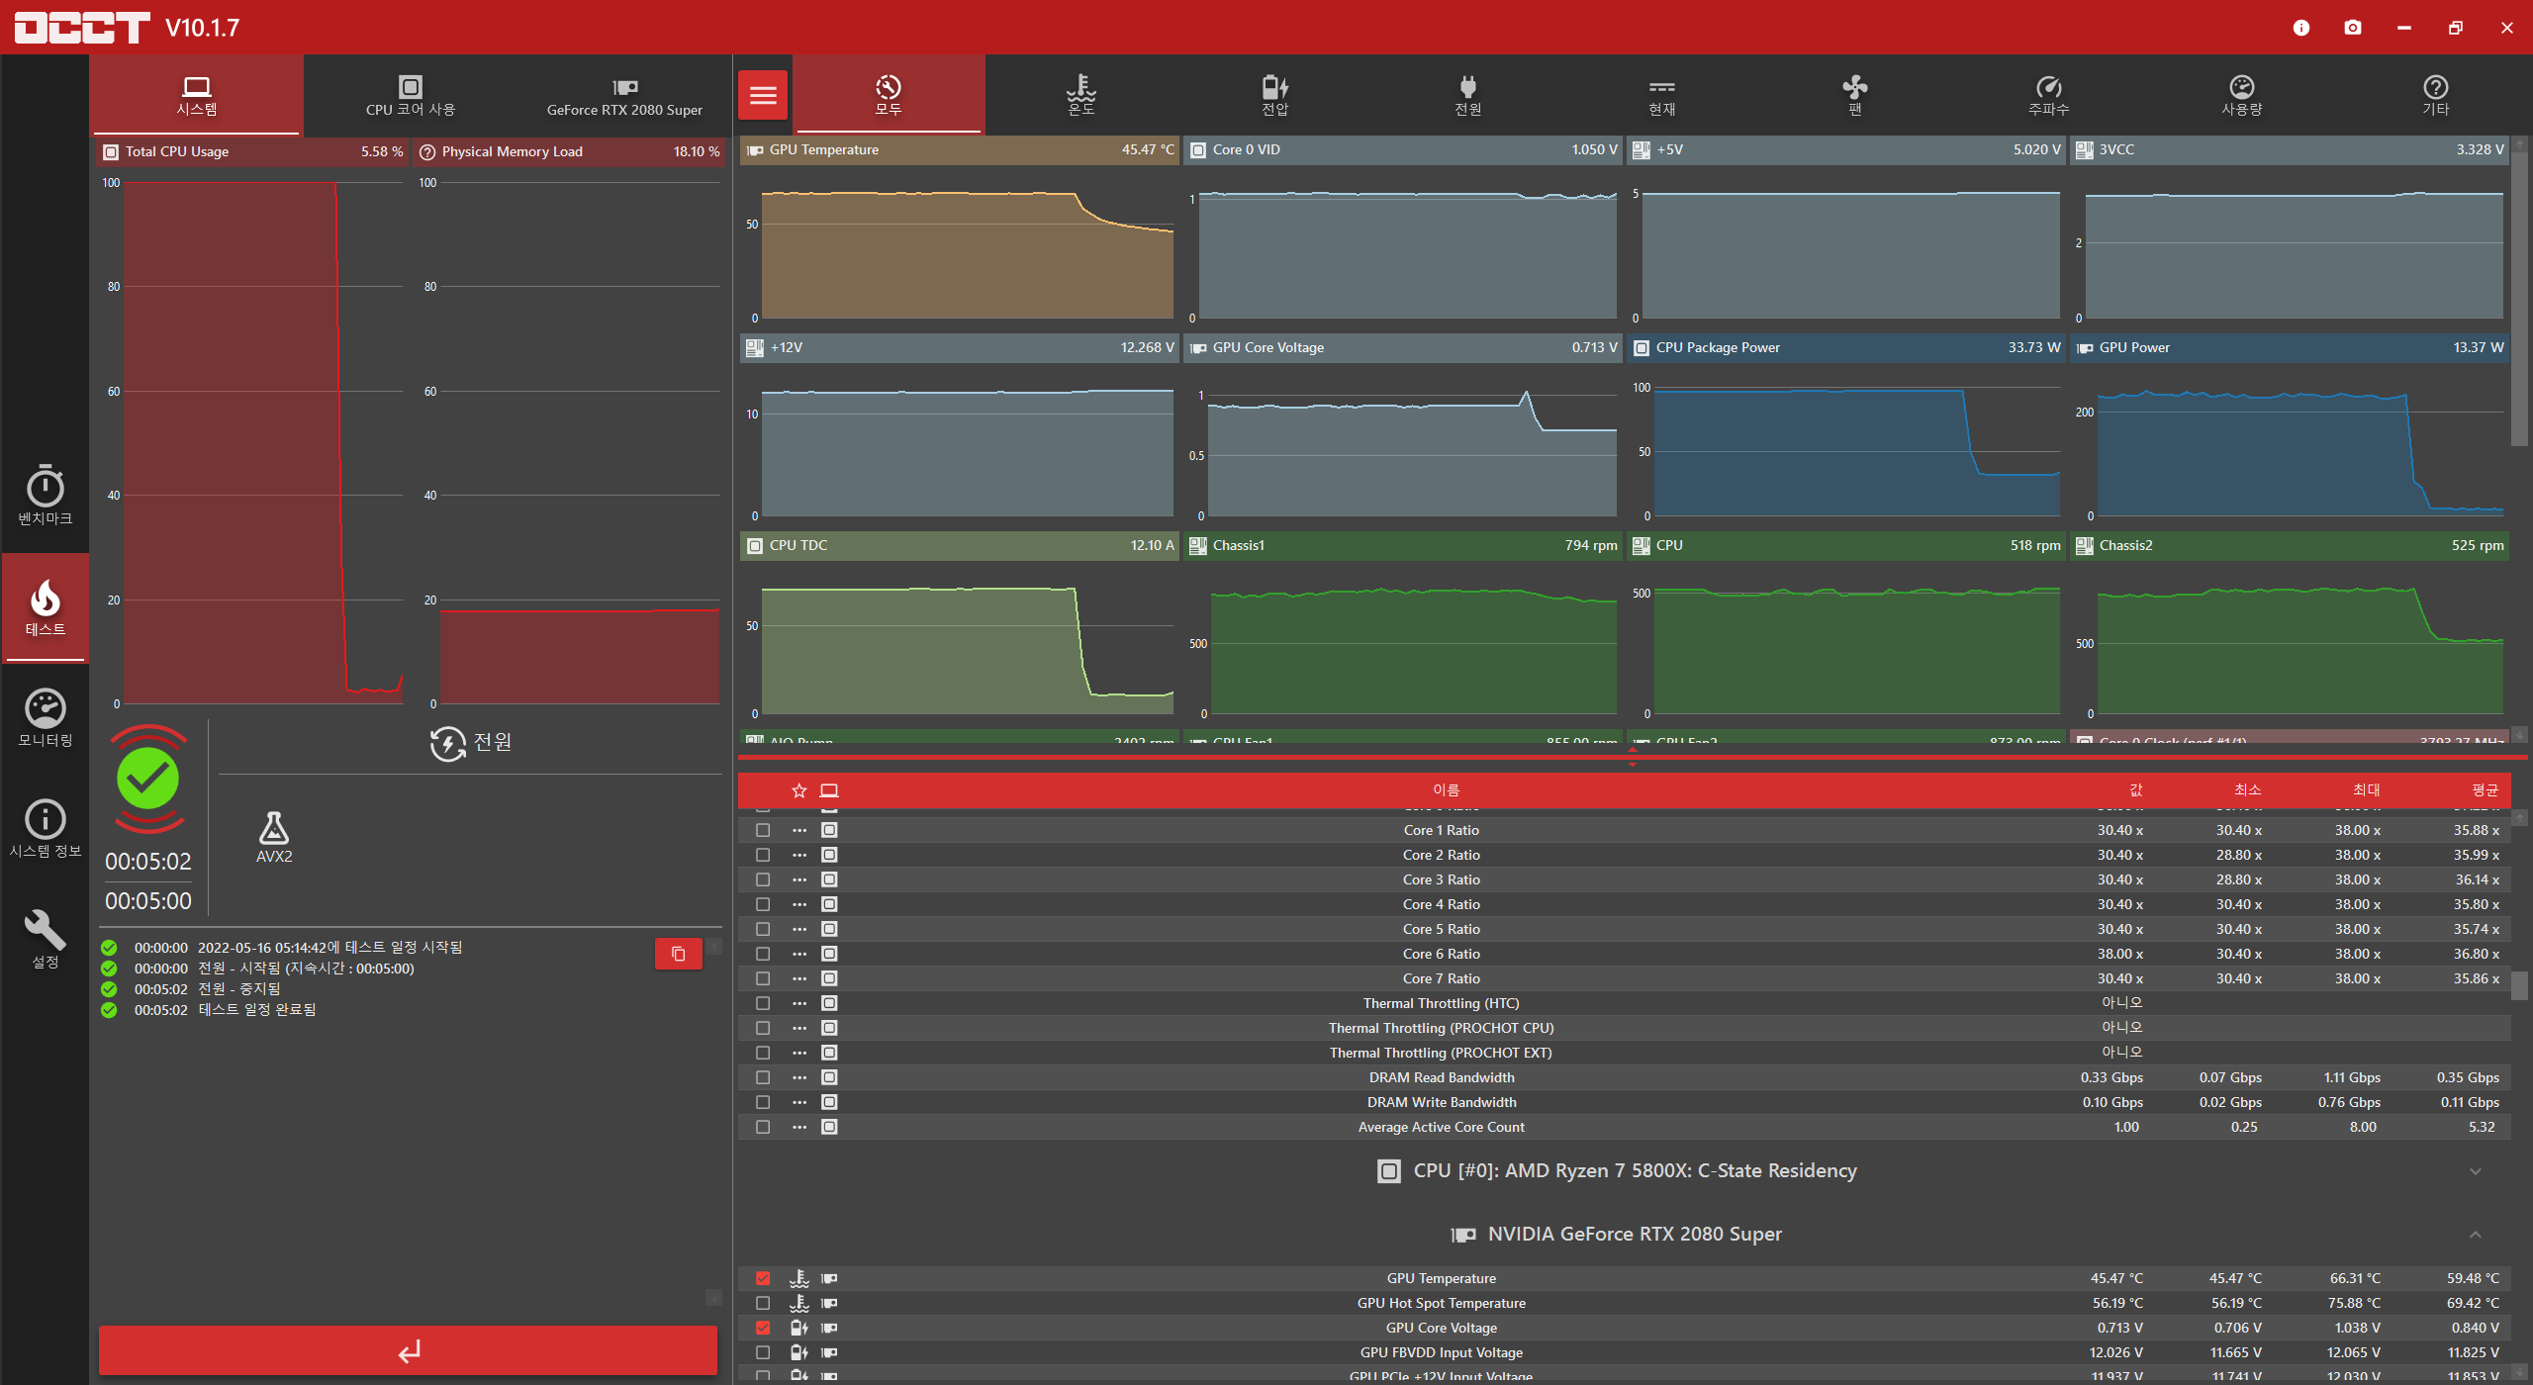The height and width of the screenshot is (1385, 2533).
Task: Open the Monitoring section in sidebar
Action: click(x=45, y=717)
